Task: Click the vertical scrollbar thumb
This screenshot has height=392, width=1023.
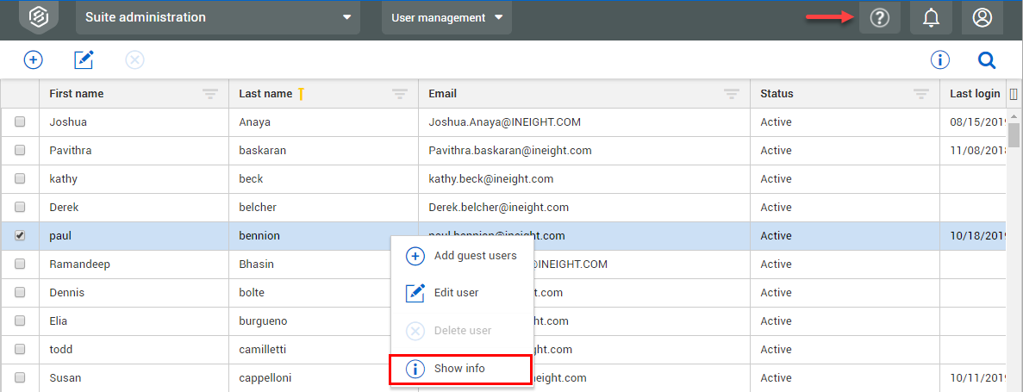Action: coord(1014,135)
